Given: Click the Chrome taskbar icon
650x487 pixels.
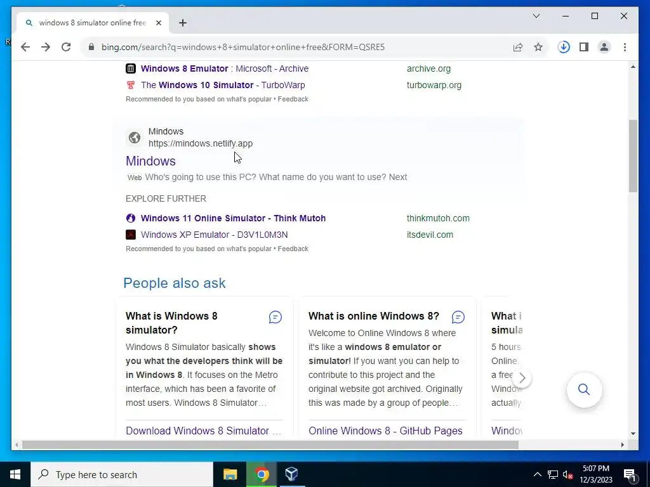Looking at the screenshot, I should 262,474.
